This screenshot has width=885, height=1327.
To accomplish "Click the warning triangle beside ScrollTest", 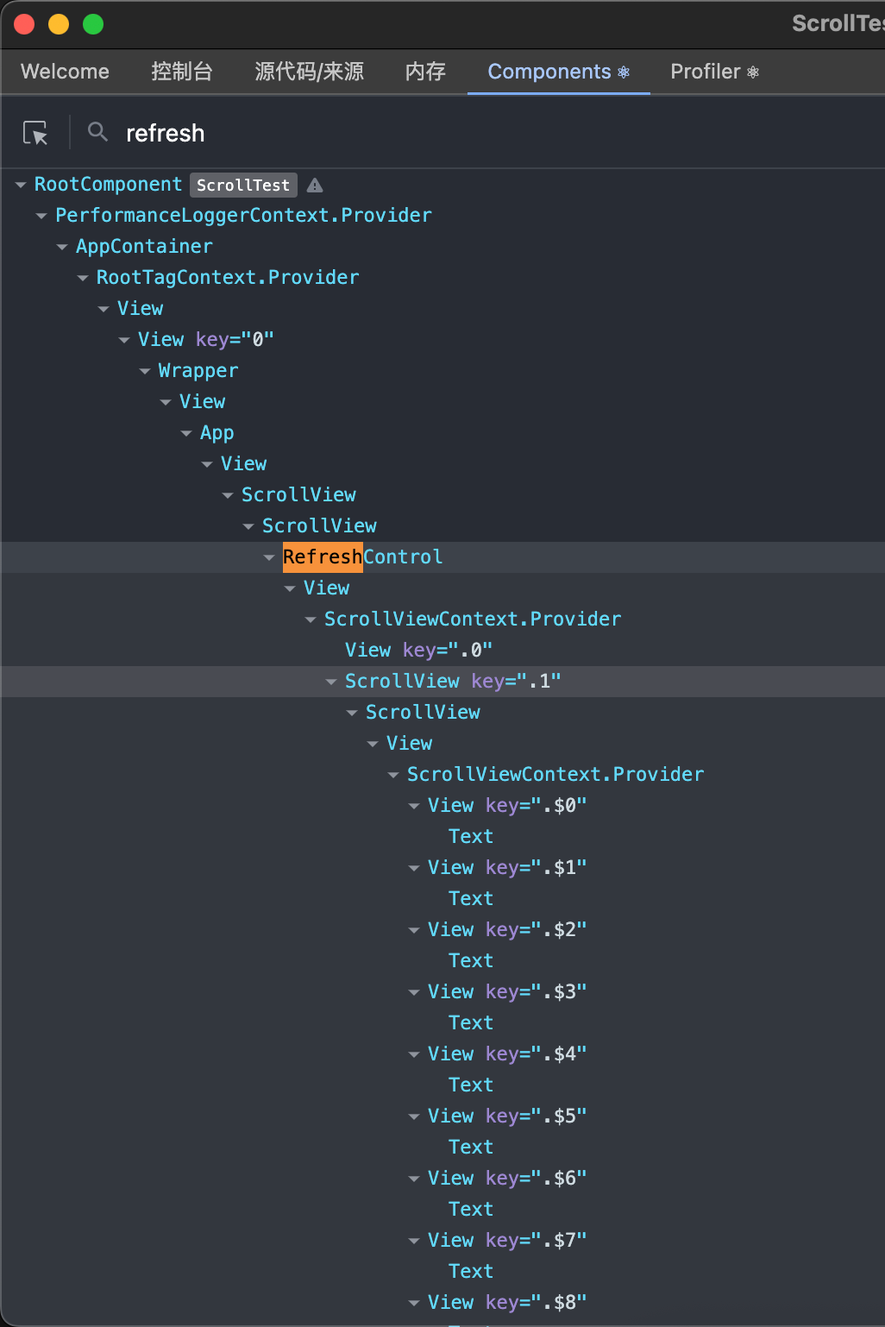I will pos(315,186).
